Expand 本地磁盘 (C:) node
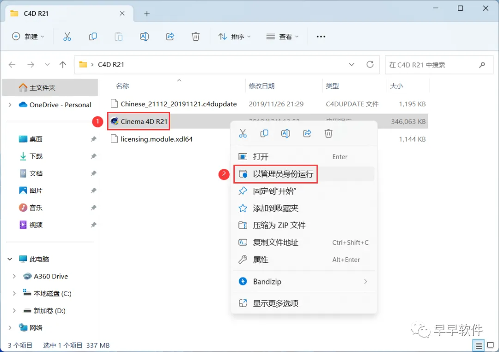499x352 pixels. (14, 294)
